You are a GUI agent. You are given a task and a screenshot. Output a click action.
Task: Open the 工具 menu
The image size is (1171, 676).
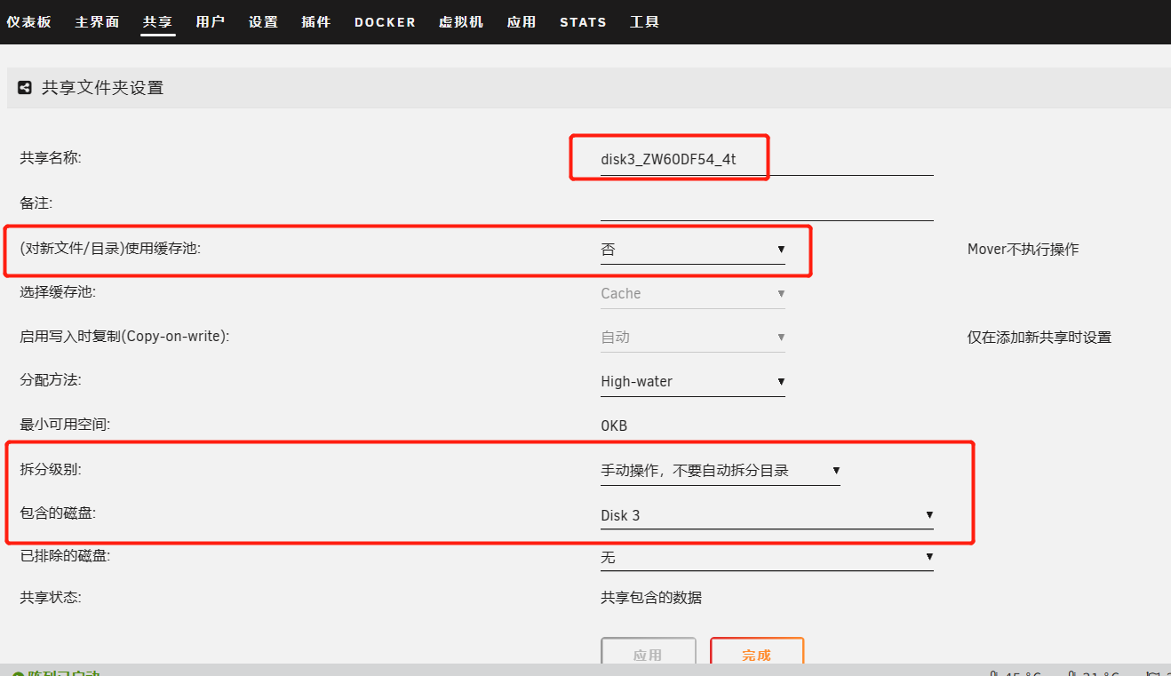(x=644, y=22)
